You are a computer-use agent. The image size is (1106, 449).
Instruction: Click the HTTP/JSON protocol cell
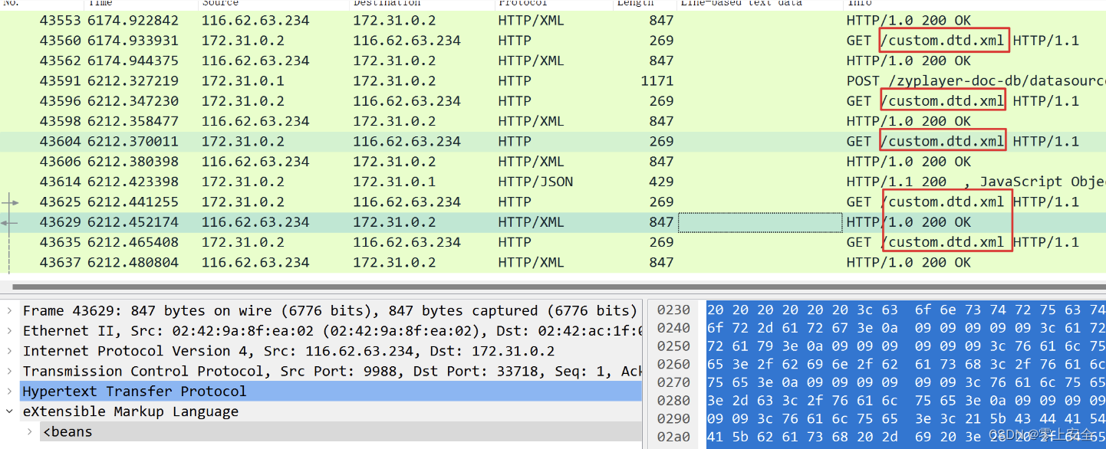click(x=535, y=182)
